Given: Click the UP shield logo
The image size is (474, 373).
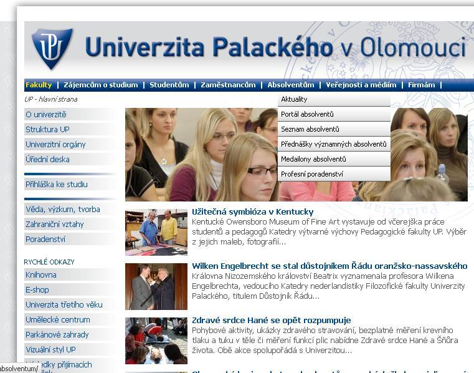Looking at the screenshot, I should tap(52, 49).
